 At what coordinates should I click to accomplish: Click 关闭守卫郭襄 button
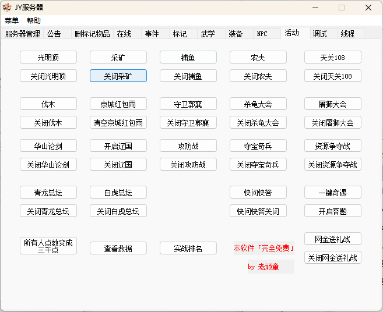[188, 123]
